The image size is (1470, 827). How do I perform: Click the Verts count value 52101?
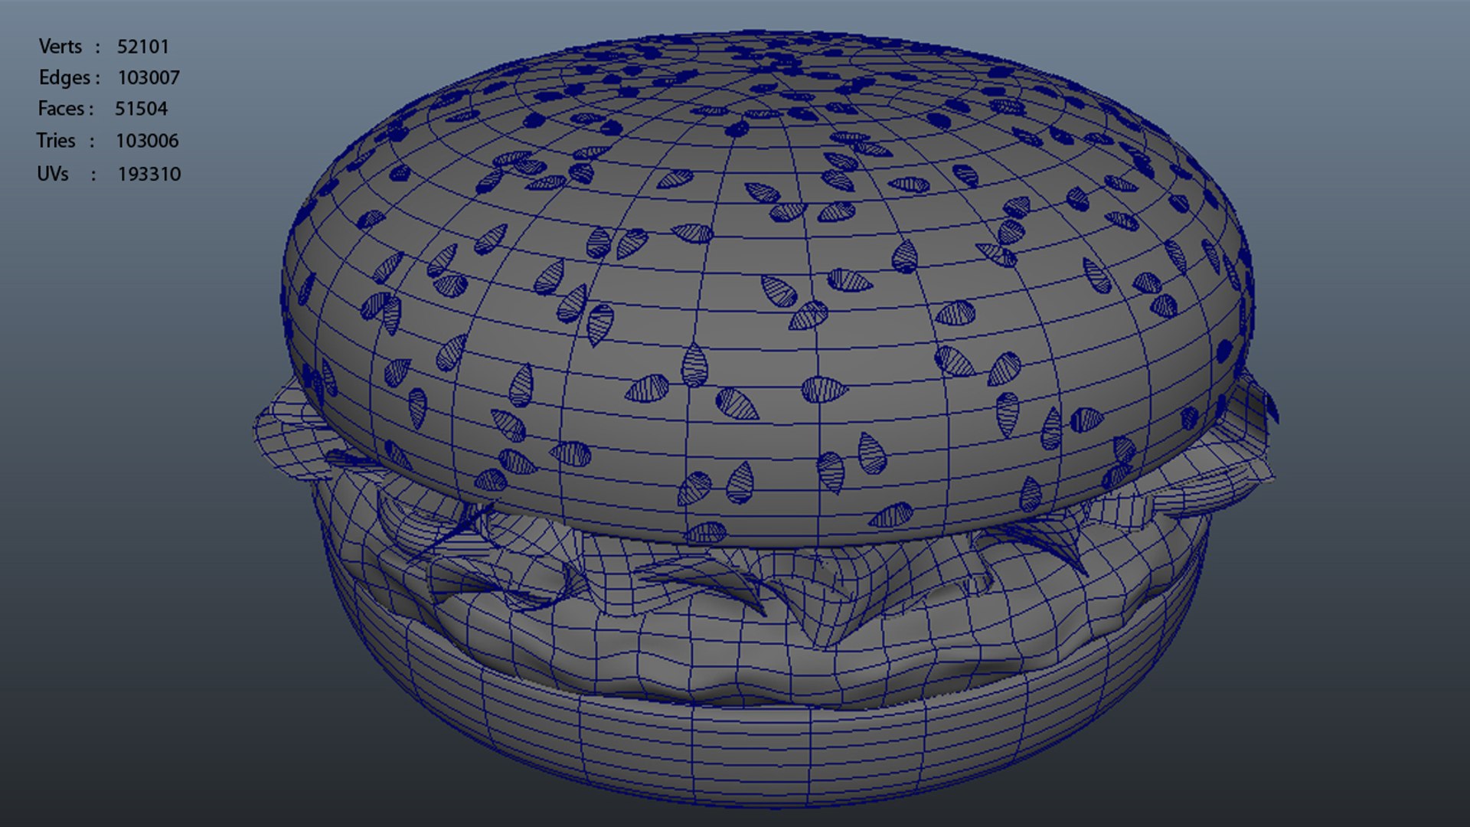pyautogui.click(x=142, y=47)
